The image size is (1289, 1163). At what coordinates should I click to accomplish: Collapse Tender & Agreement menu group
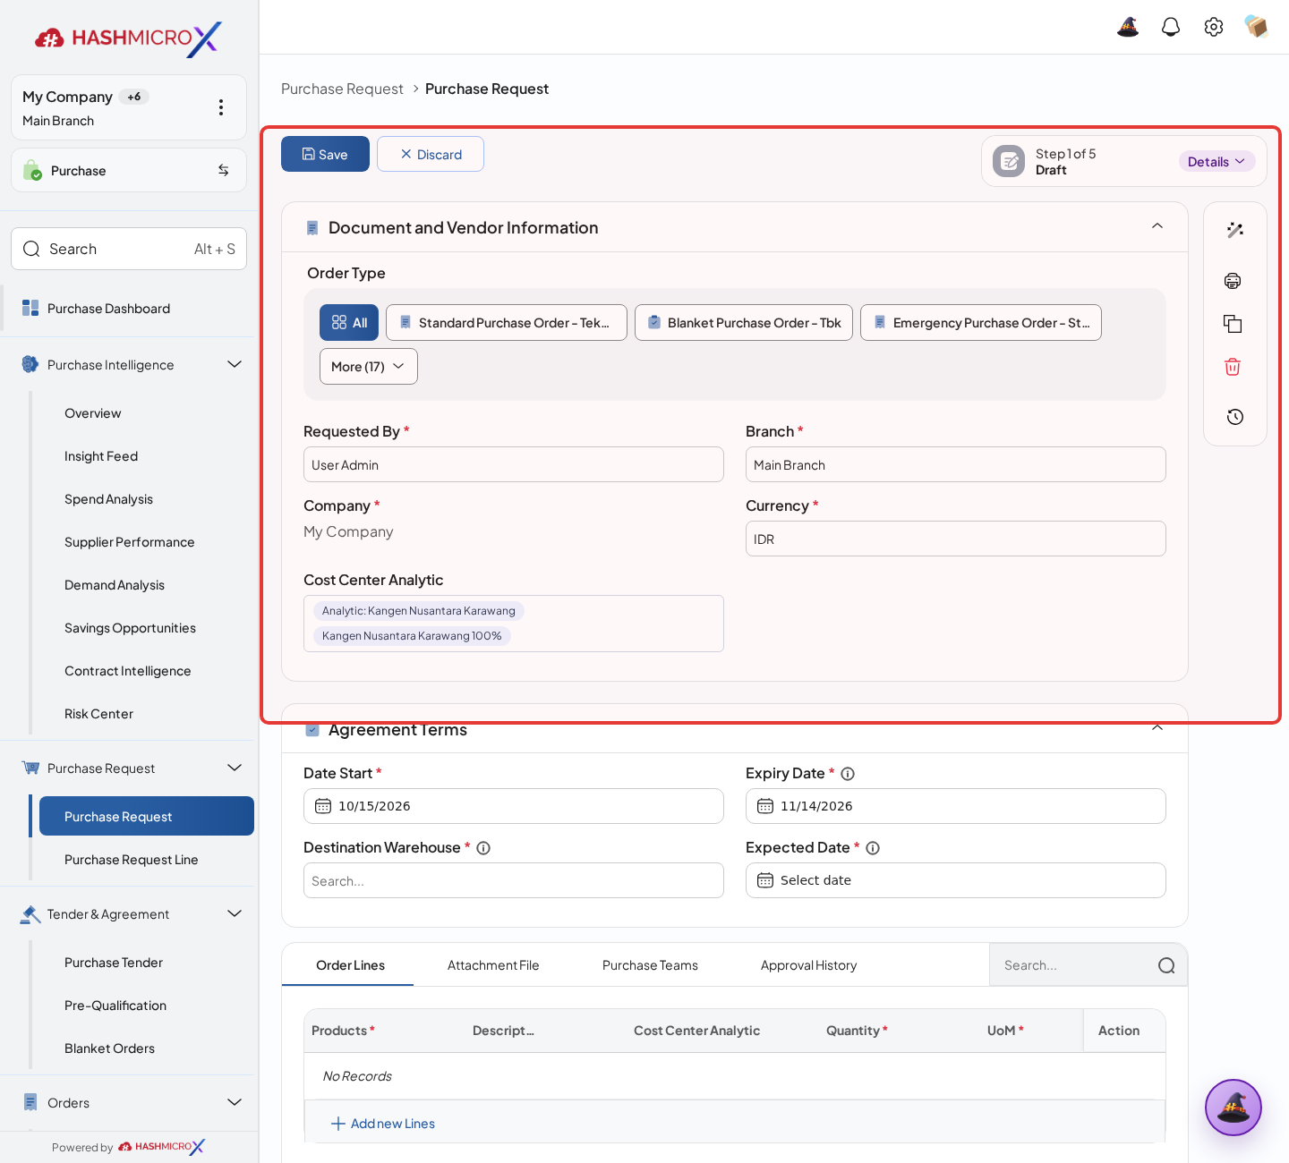click(235, 913)
